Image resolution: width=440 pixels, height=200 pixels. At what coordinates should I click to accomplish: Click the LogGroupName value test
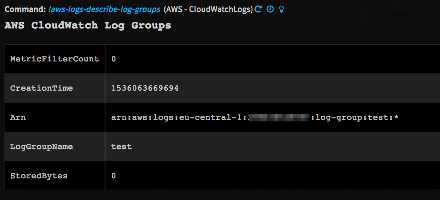pos(121,146)
